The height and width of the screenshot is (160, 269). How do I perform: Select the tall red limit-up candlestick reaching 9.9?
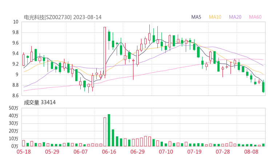tap(105, 51)
